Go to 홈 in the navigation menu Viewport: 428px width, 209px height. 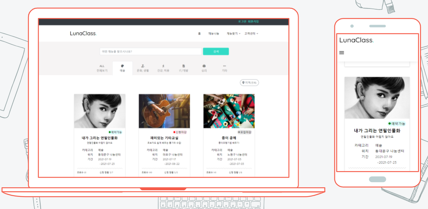[199, 33]
